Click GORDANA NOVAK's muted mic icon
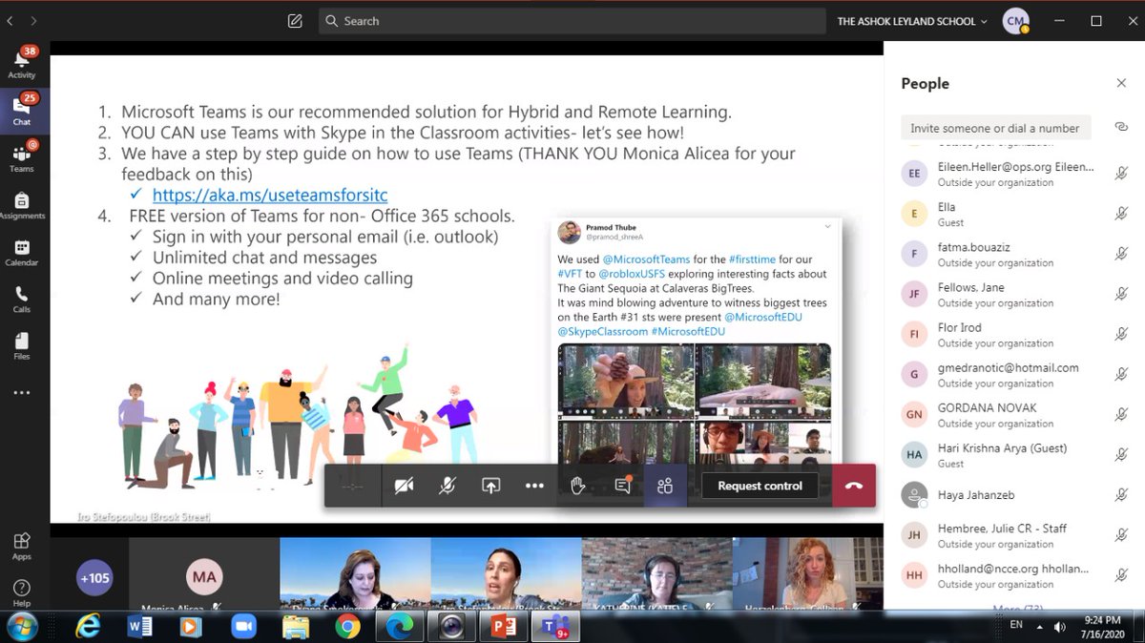Viewport: 1145px width, 643px height. [x=1121, y=414]
